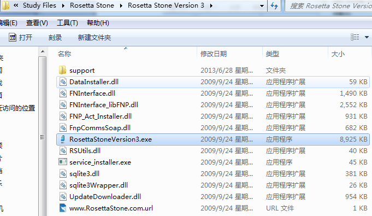Select the sqlite3Wrapper.dll file icon
Viewport: 372px width, 216px height.
(x=63, y=185)
